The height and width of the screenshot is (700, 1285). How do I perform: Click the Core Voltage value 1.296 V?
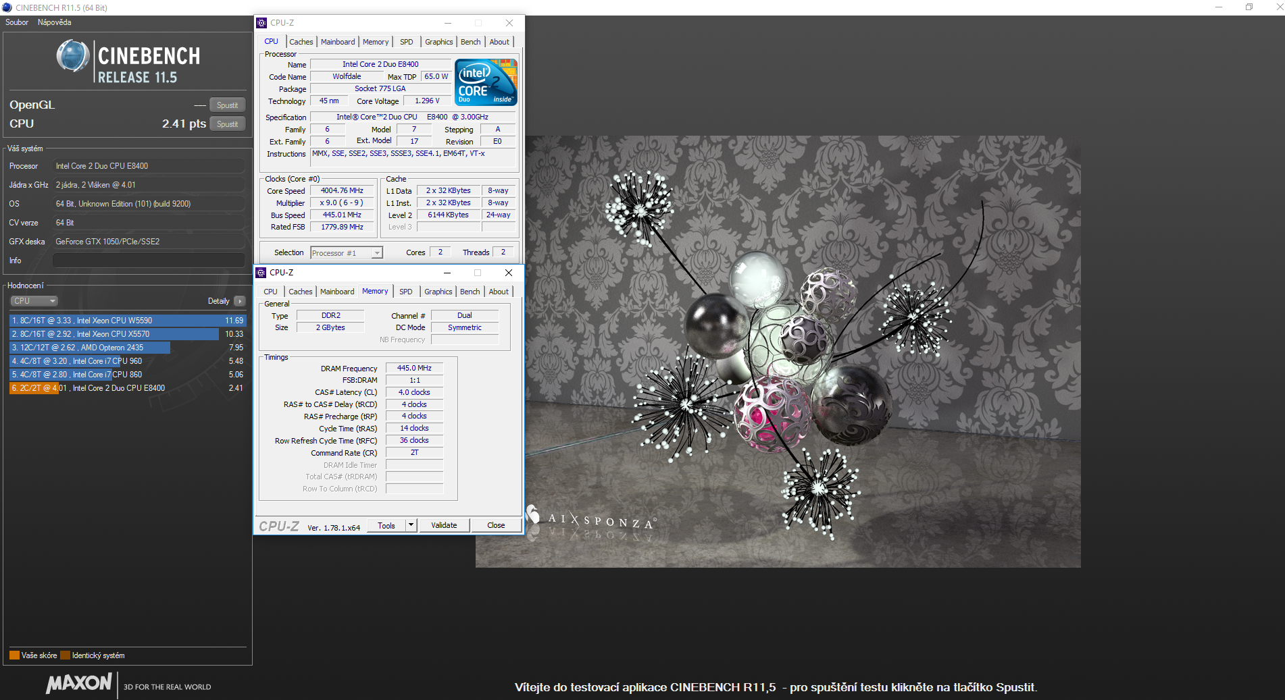pos(427,101)
